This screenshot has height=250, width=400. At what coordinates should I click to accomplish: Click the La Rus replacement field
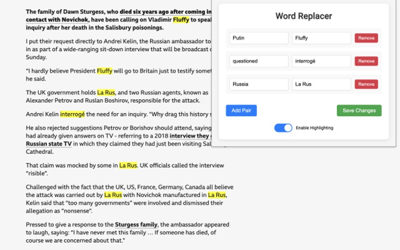tap(321, 84)
